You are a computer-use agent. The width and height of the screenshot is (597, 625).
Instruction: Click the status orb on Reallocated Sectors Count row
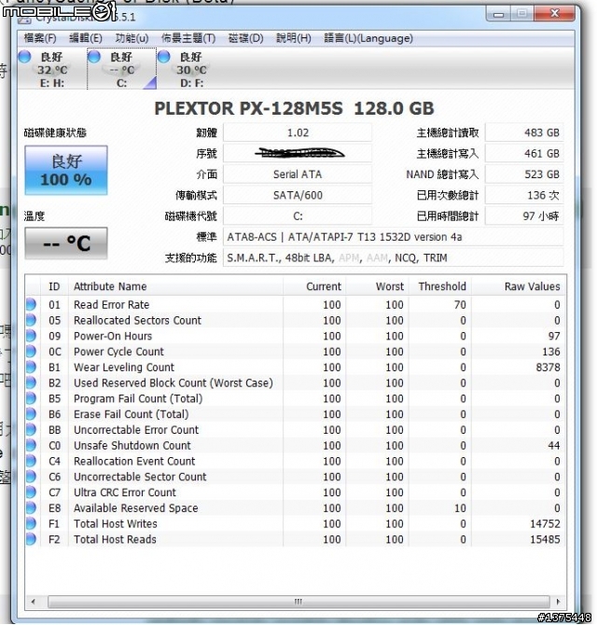click(31, 320)
